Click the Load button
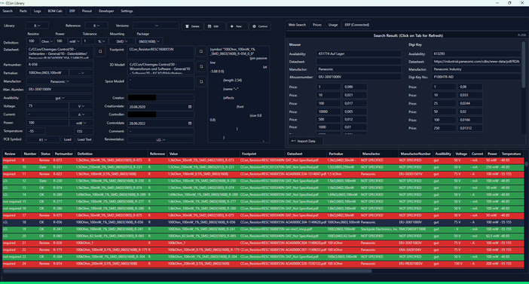The image size is (529, 284). [x=68, y=139]
